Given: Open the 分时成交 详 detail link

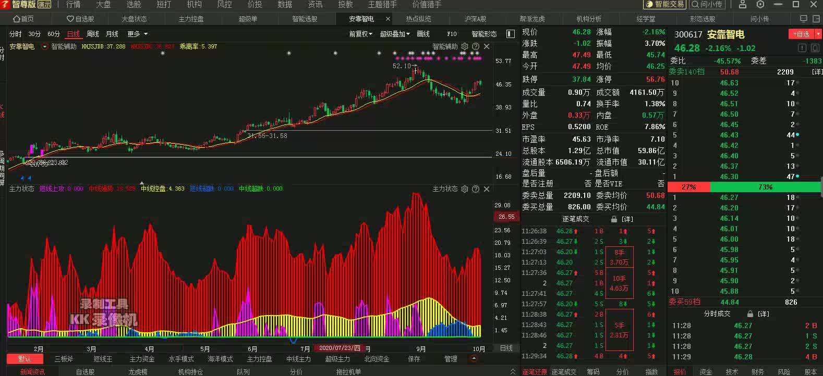Looking at the screenshot, I should 763,314.
